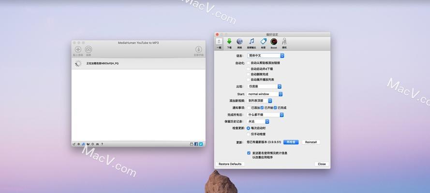The height and width of the screenshot is (193, 430).
Task: Open the 一般 general preferences tab
Action: (x=219, y=43)
